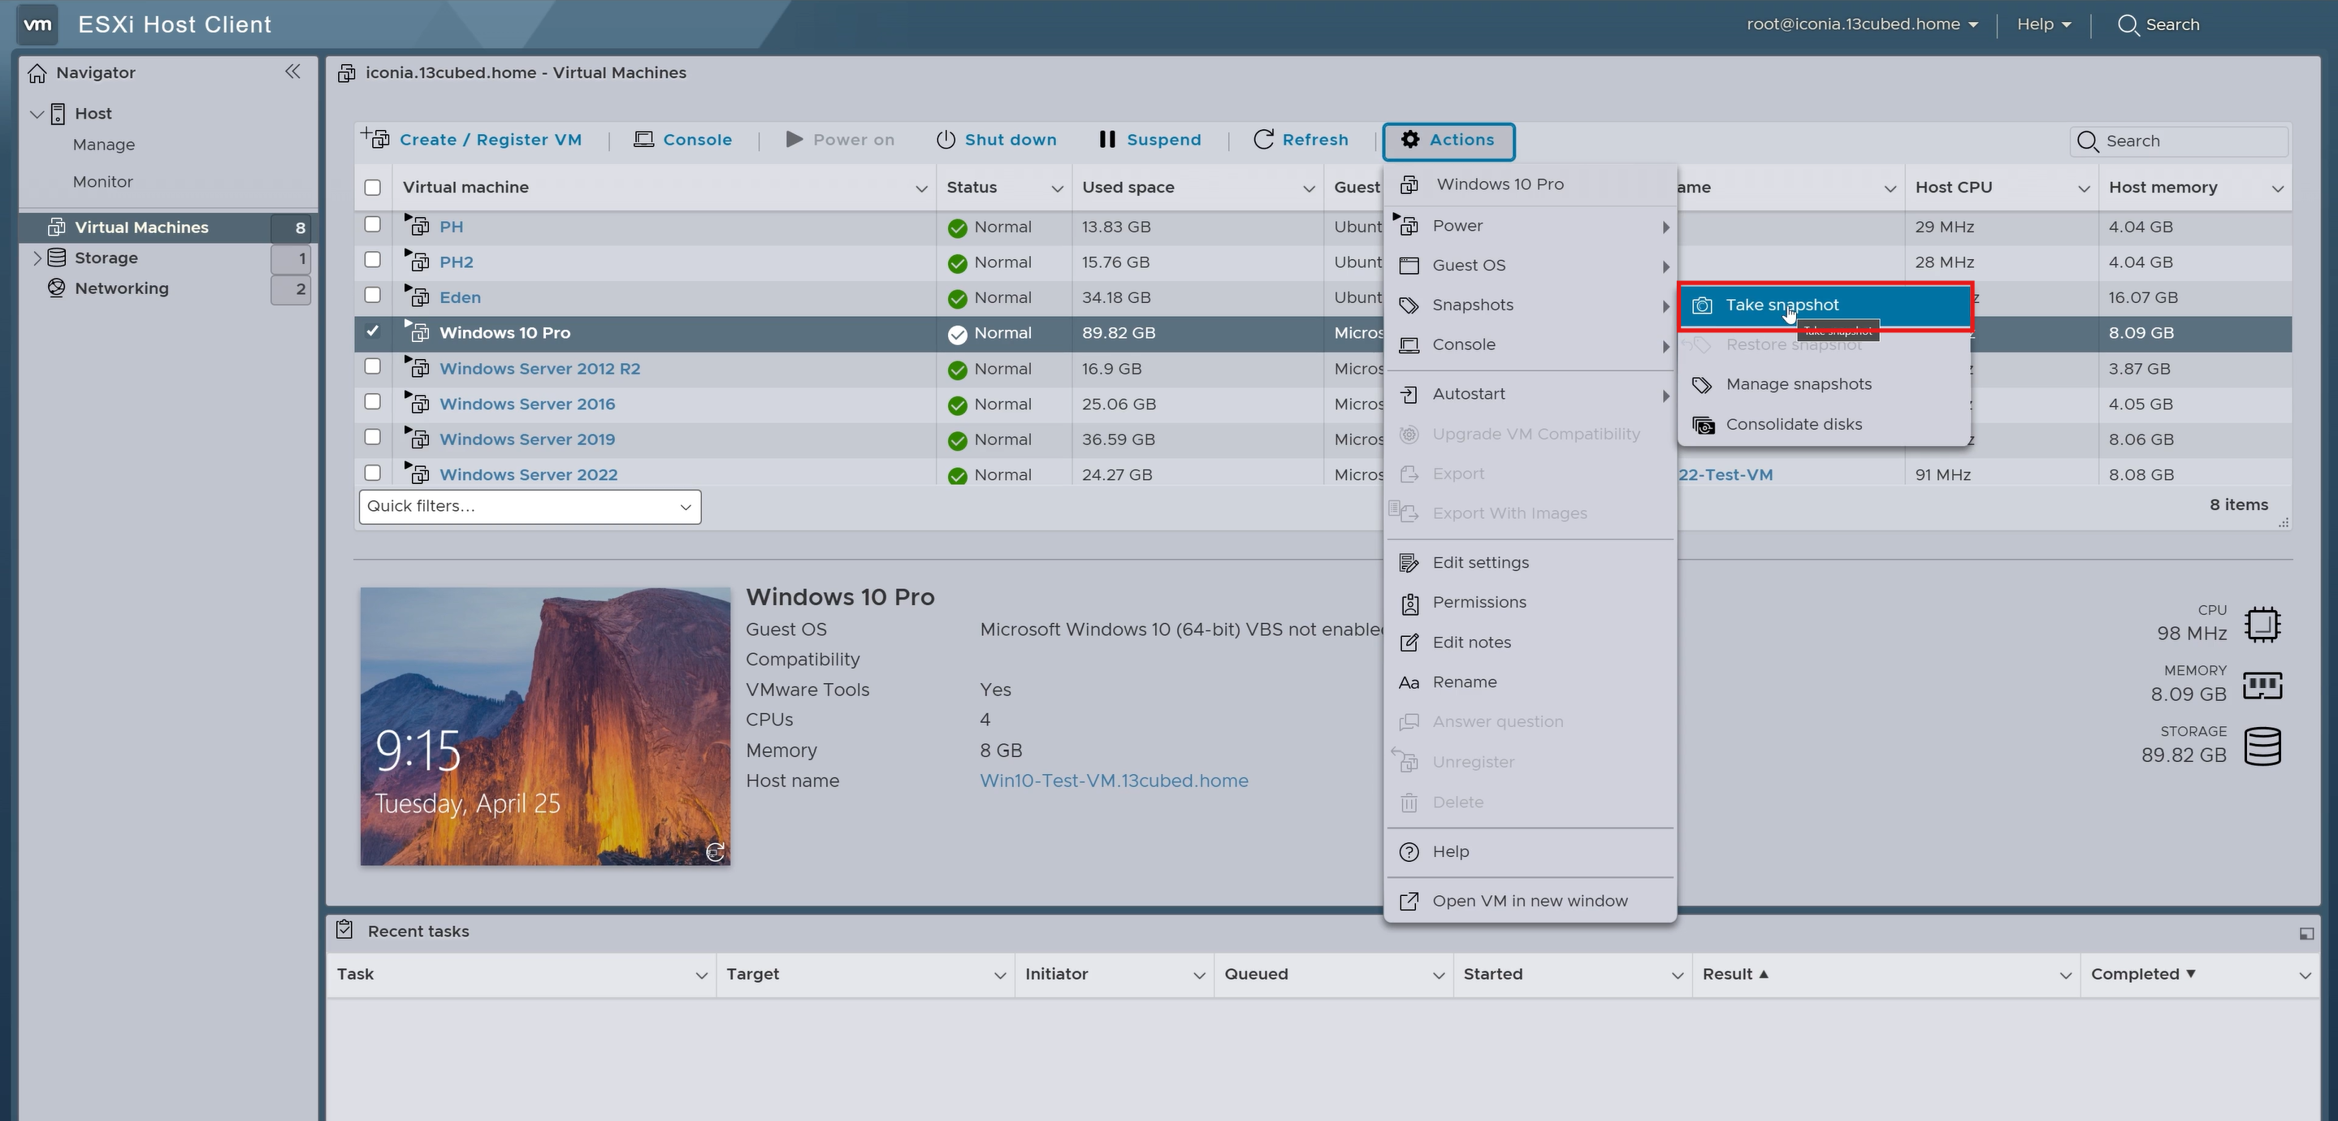The height and width of the screenshot is (1121, 2338).
Task: Click the VM list Search input field
Action: pos(2189,141)
